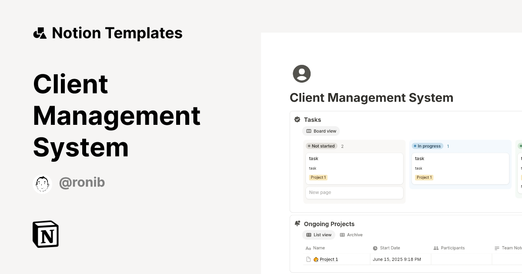The height and width of the screenshot is (274, 522).
Task: Select the Board view icon next to its label
Action: [x=309, y=131]
